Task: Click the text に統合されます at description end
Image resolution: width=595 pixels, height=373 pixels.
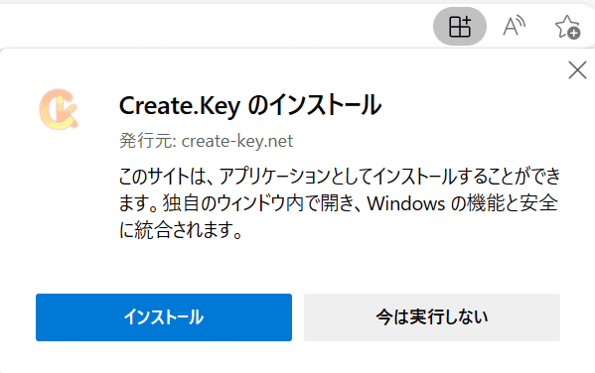Action: [x=181, y=230]
